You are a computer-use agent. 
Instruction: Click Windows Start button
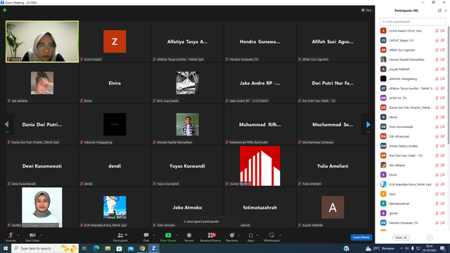6,248
